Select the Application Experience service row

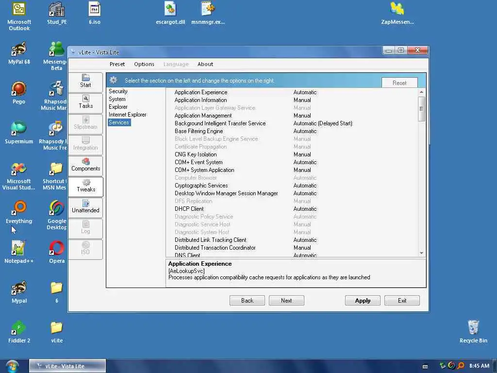[x=292, y=92]
